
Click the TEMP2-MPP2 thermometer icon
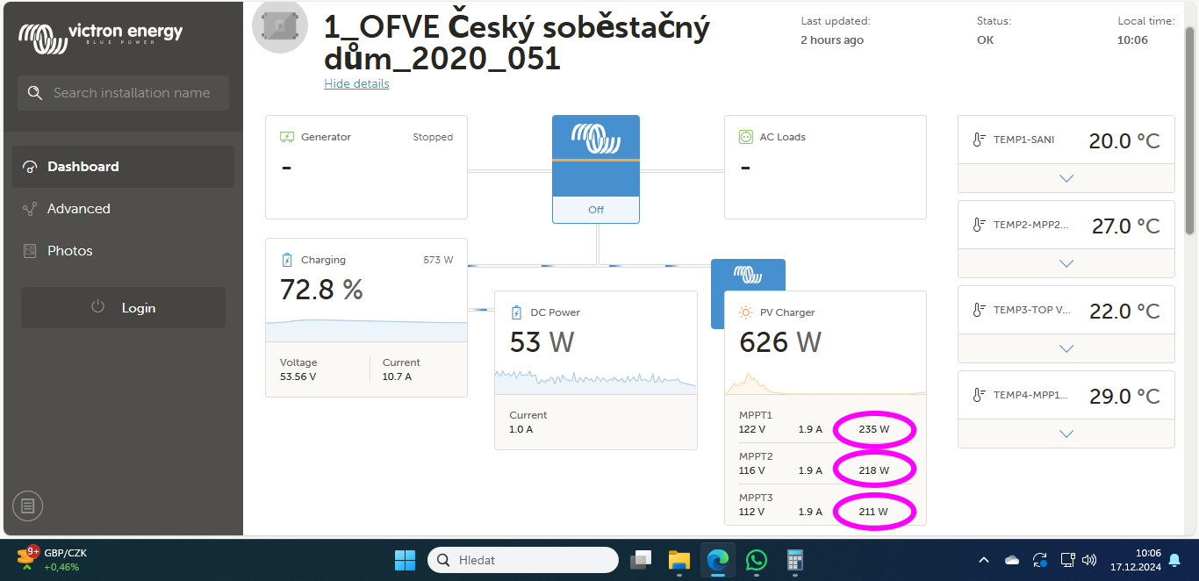(979, 225)
